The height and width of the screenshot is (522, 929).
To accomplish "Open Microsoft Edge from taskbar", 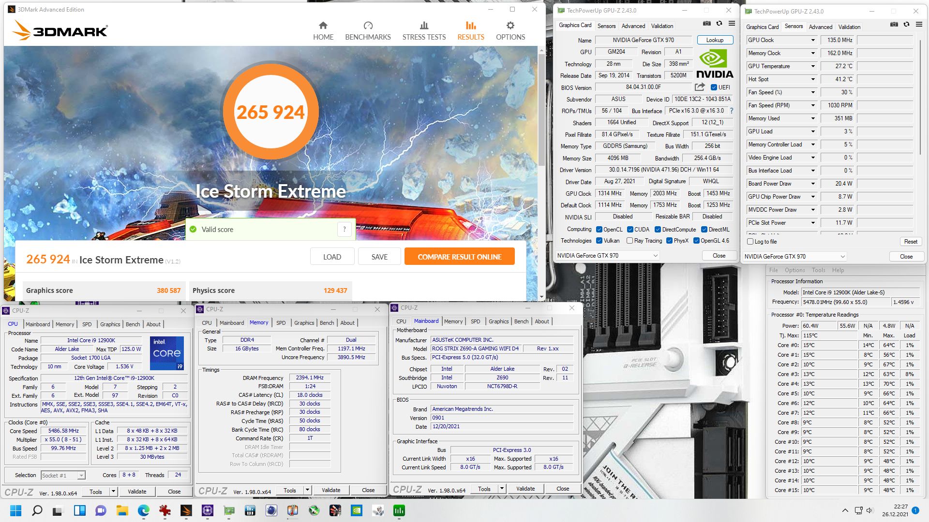I will tap(144, 510).
